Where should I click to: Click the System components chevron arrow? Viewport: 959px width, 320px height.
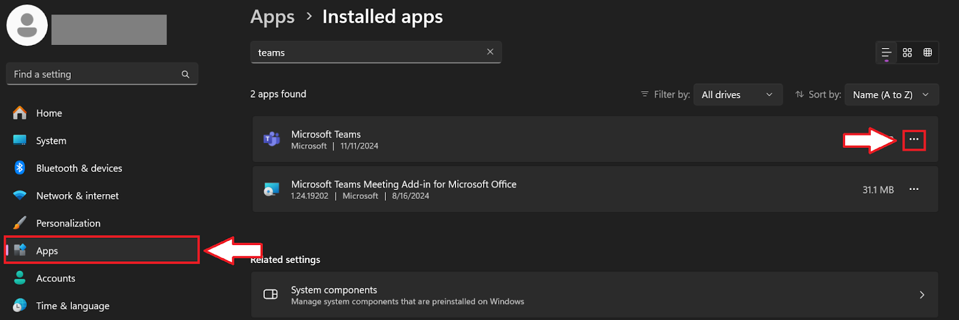point(922,295)
